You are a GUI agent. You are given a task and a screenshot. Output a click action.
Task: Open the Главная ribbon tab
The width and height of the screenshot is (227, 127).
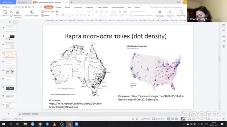[49, 7]
